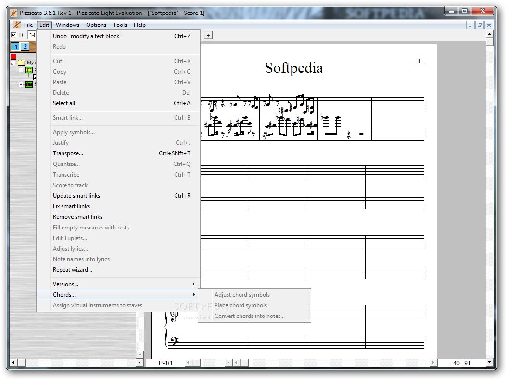Click left panel horizontal scroll left arrow
Viewport: 507px width, 380px height.
pyautogui.click(x=13, y=363)
